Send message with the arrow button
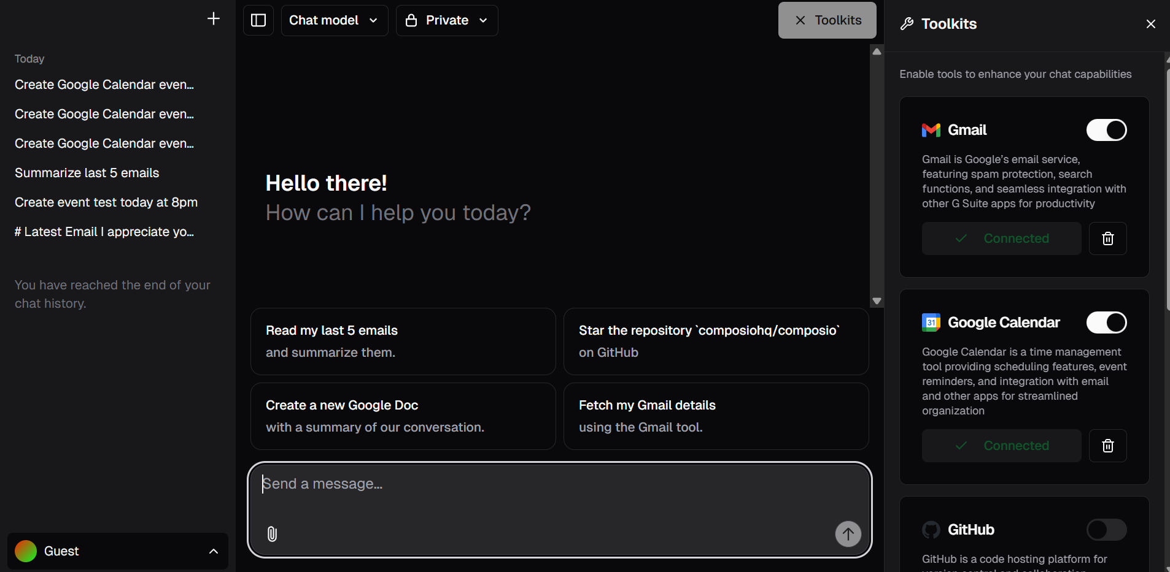The image size is (1170, 572). coord(848,534)
